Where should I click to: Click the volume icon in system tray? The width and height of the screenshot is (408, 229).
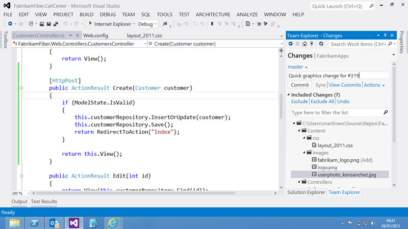click(x=373, y=223)
